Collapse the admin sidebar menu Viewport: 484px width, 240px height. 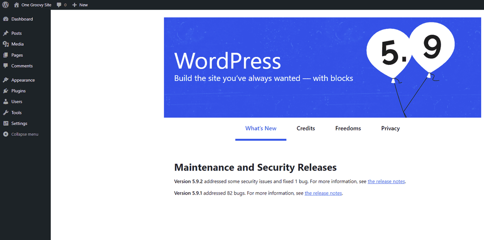pyautogui.click(x=25, y=134)
